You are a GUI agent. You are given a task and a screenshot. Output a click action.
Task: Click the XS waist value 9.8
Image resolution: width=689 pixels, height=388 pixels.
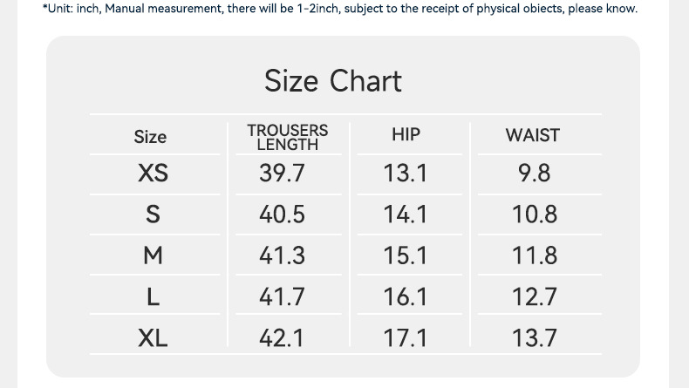pos(534,174)
